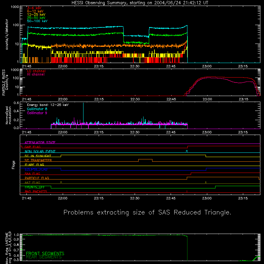
Task: Click the SAS Reduced Triangle problem message
Action: point(147,212)
